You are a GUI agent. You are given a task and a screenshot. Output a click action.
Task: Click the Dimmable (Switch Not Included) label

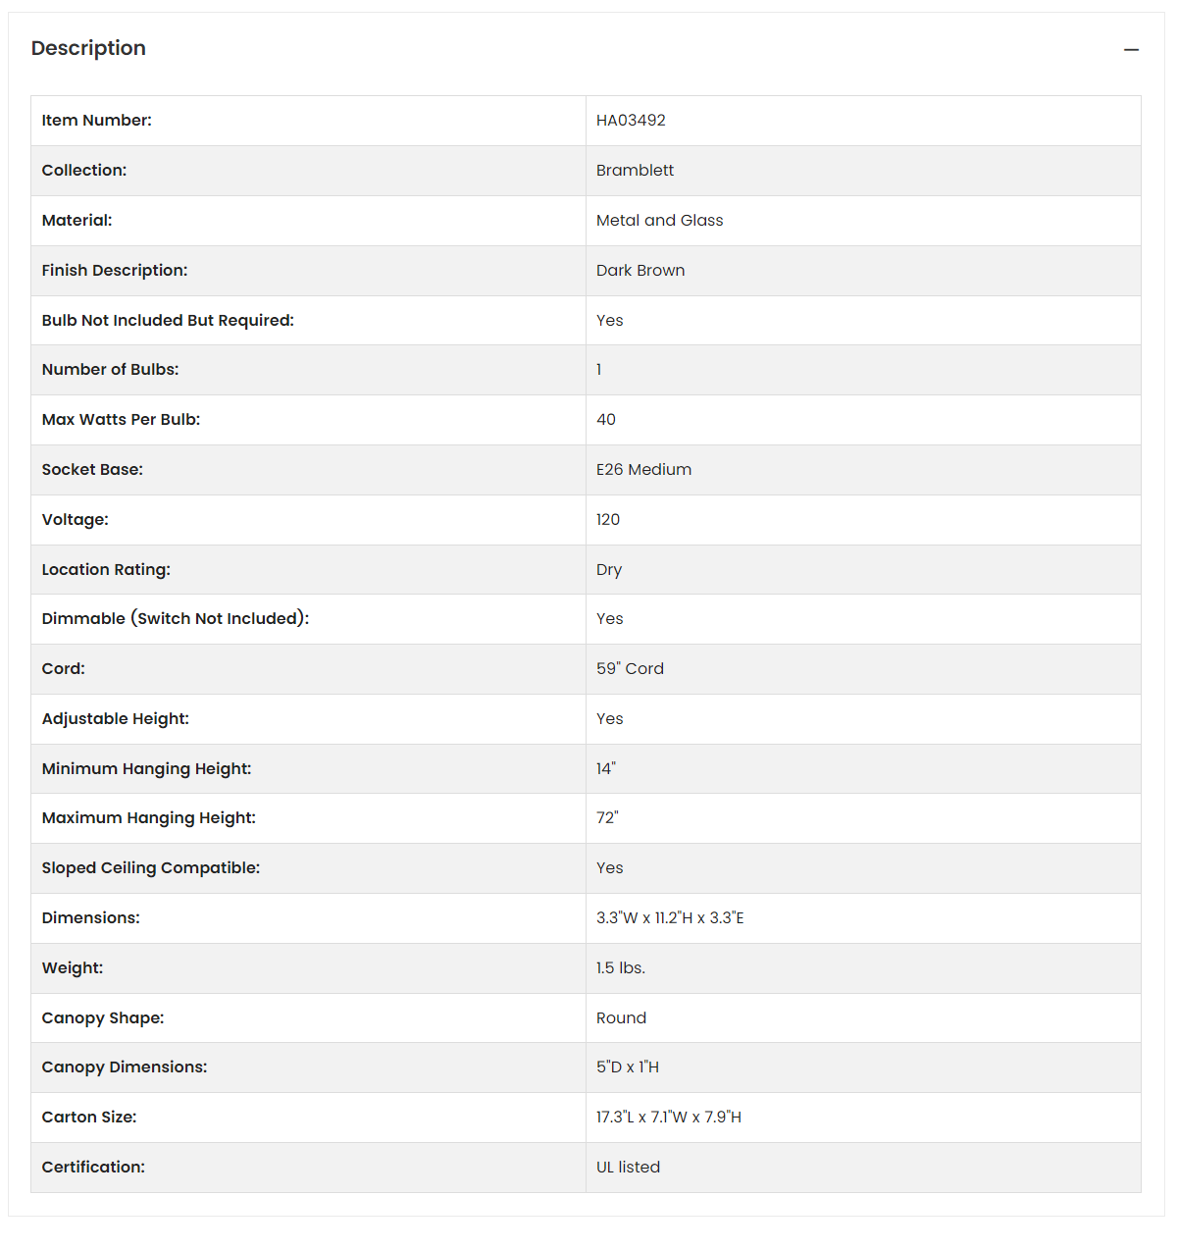(175, 619)
